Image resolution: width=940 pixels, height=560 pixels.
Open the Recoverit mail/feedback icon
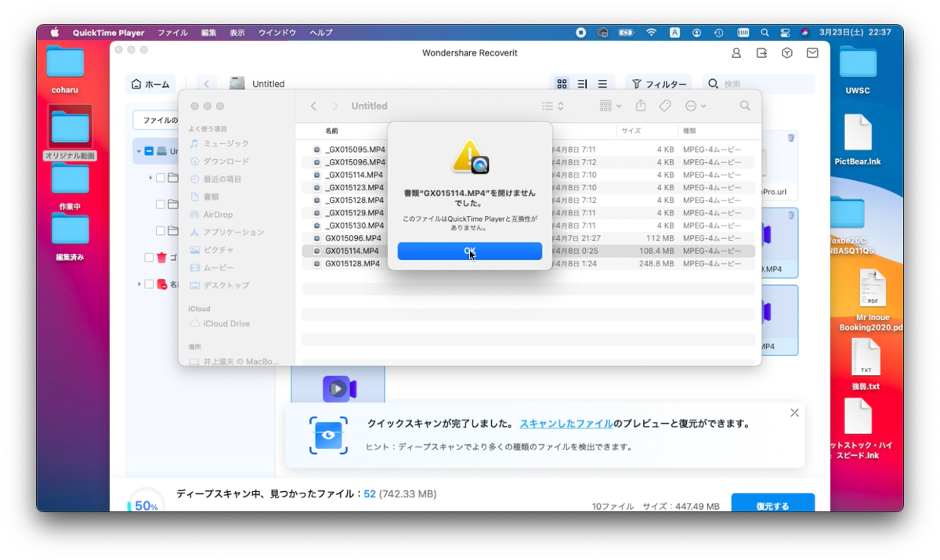812,53
